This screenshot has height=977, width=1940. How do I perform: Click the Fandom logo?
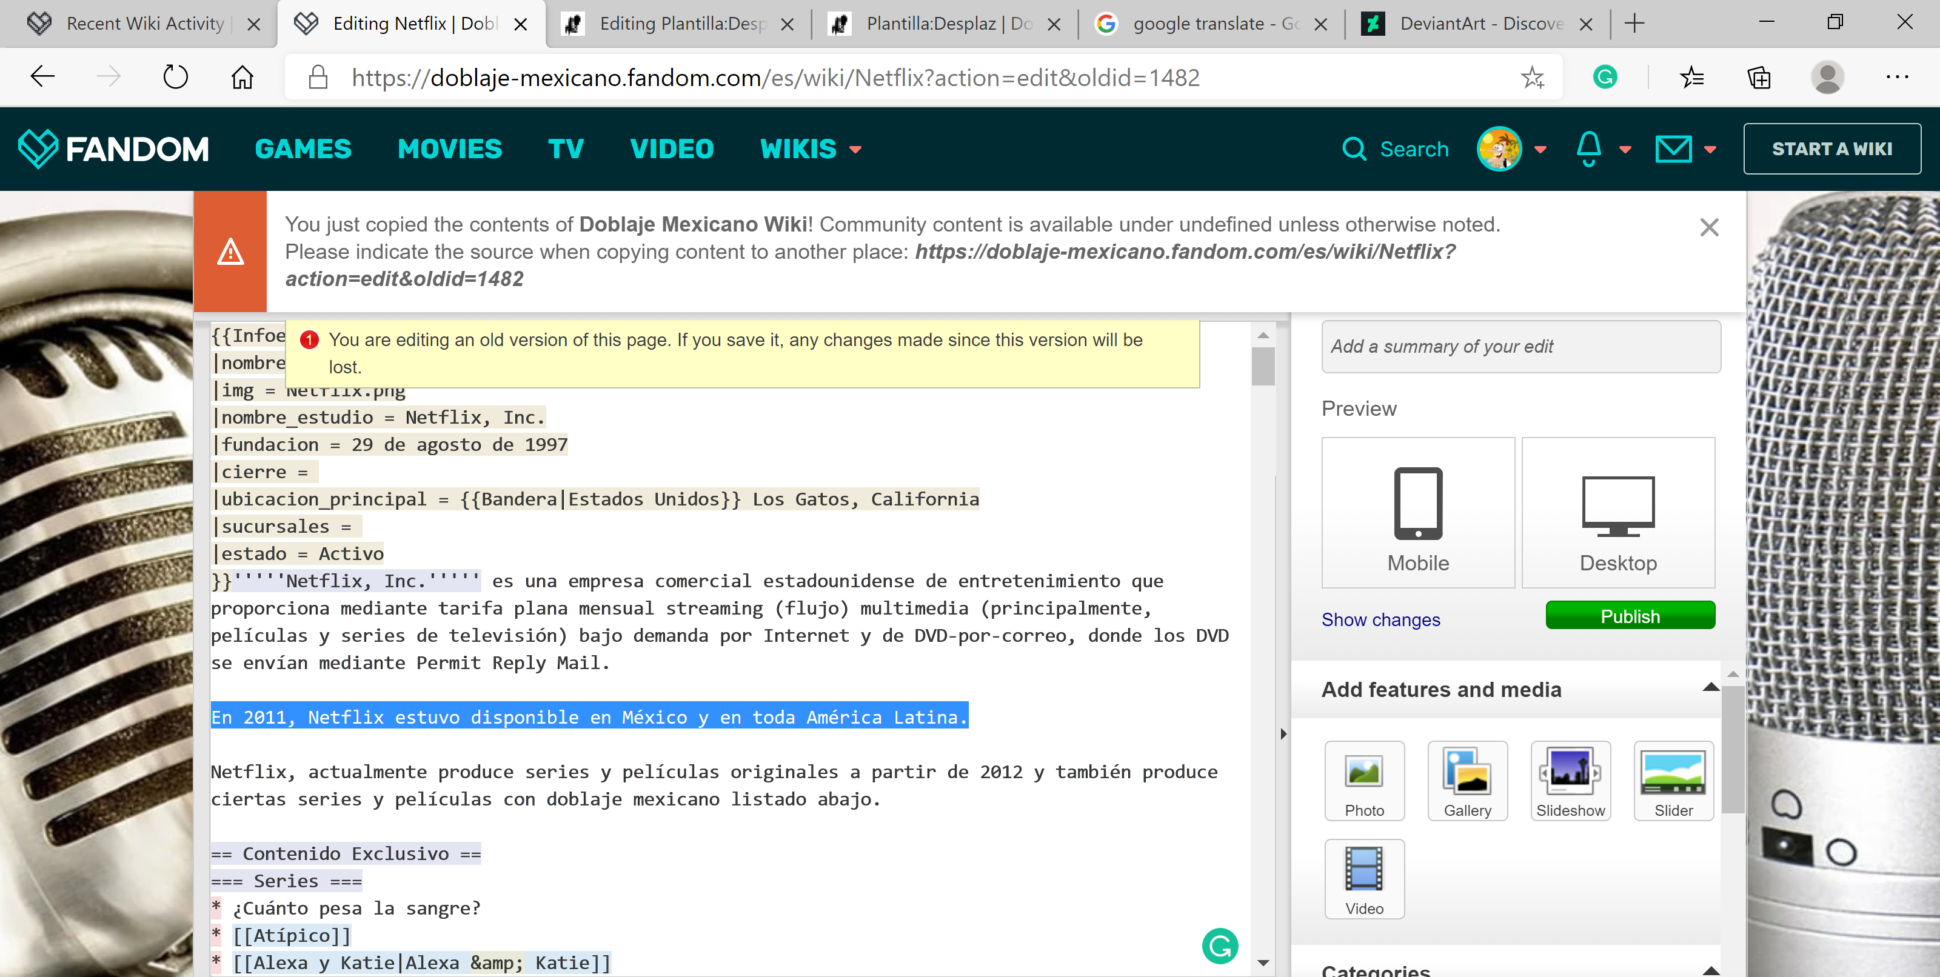[113, 149]
